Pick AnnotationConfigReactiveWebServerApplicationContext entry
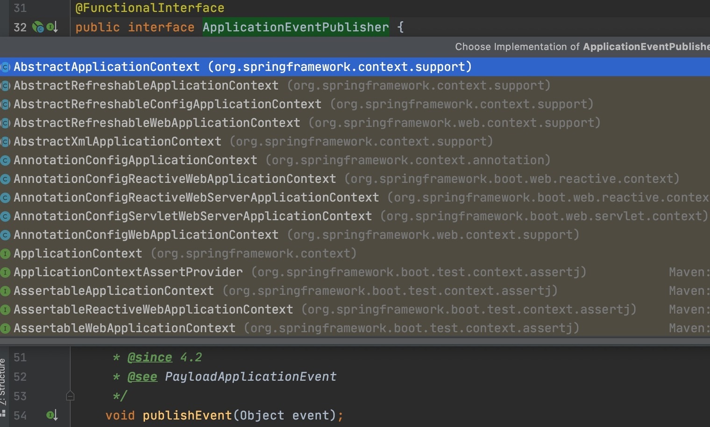 (x=355, y=197)
